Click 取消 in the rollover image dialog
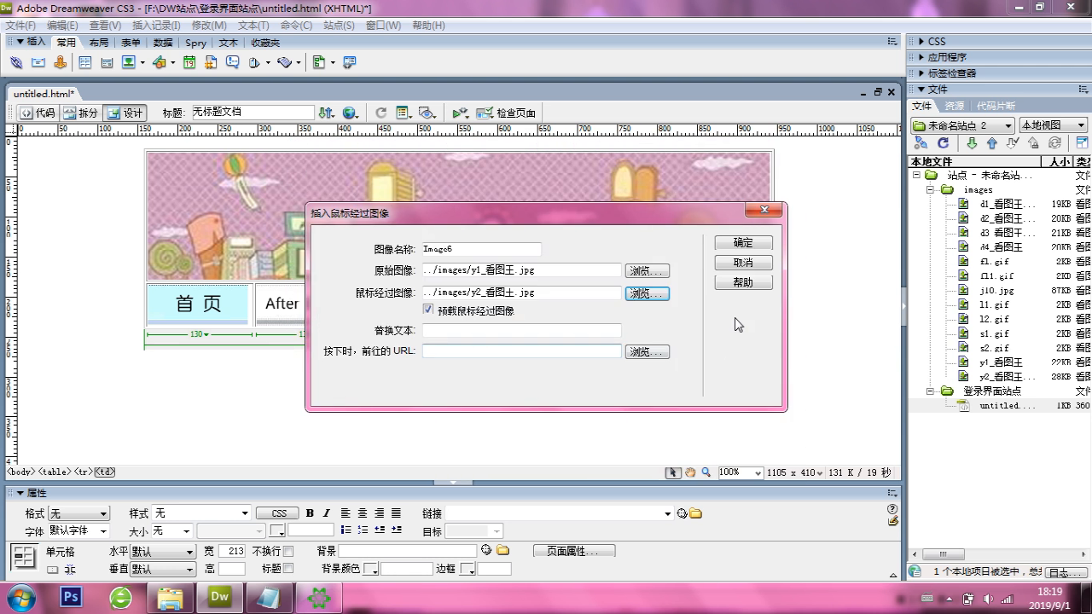 (x=743, y=263)
